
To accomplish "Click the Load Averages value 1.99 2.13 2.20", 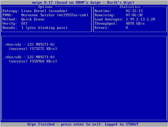I will coord(140,19).
